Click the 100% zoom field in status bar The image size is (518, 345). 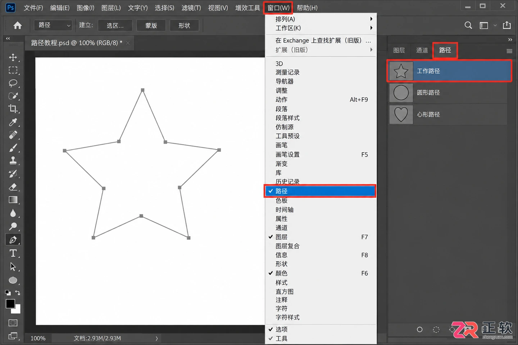[x=38, y=338]
